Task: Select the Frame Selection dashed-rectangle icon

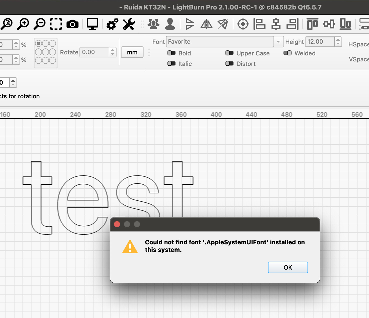Action: pos(56,24)
